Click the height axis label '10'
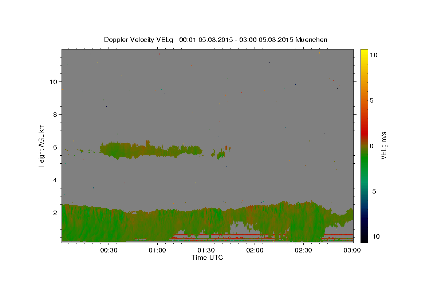Image resolution: width=437 pixels, height=291 pixels. coord(54,82)
